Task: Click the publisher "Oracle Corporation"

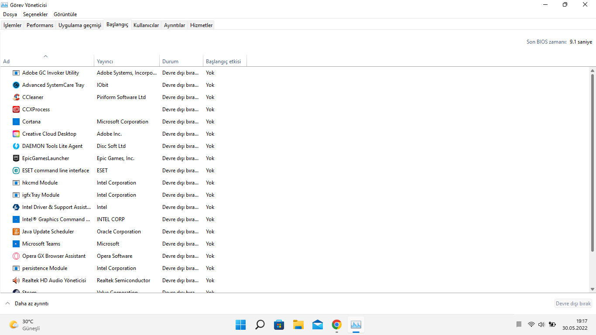Action: pos(119,232)
